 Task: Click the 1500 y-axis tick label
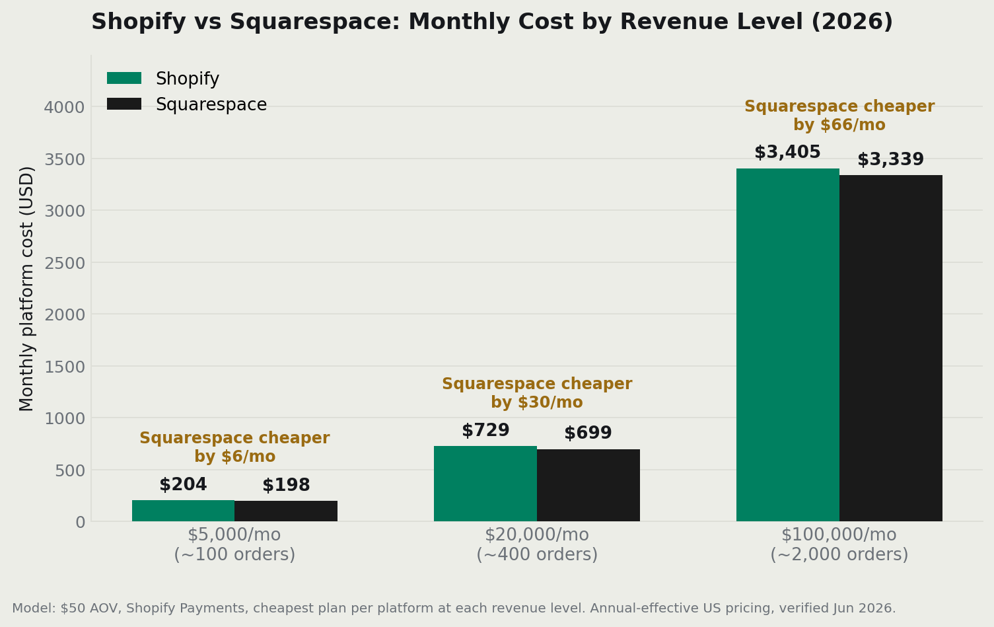tap(64, 367)
